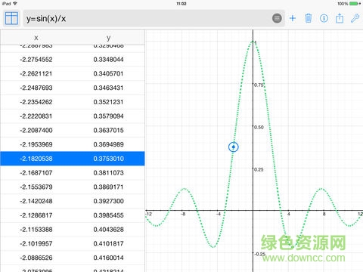
Task: Select x value -2.2354262
Action: [36, 102]
